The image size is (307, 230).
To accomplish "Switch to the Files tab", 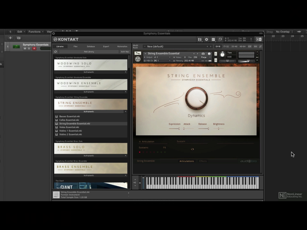I will point(76,47).
